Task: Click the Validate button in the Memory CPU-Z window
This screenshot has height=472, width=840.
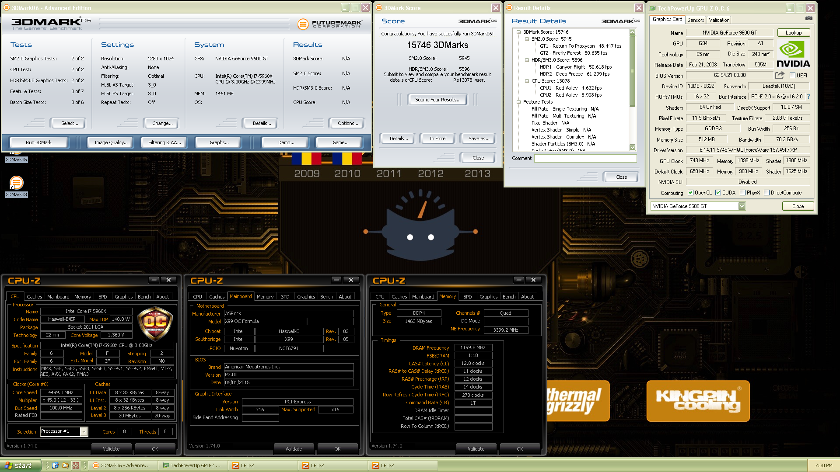Action: click(476, 449)
